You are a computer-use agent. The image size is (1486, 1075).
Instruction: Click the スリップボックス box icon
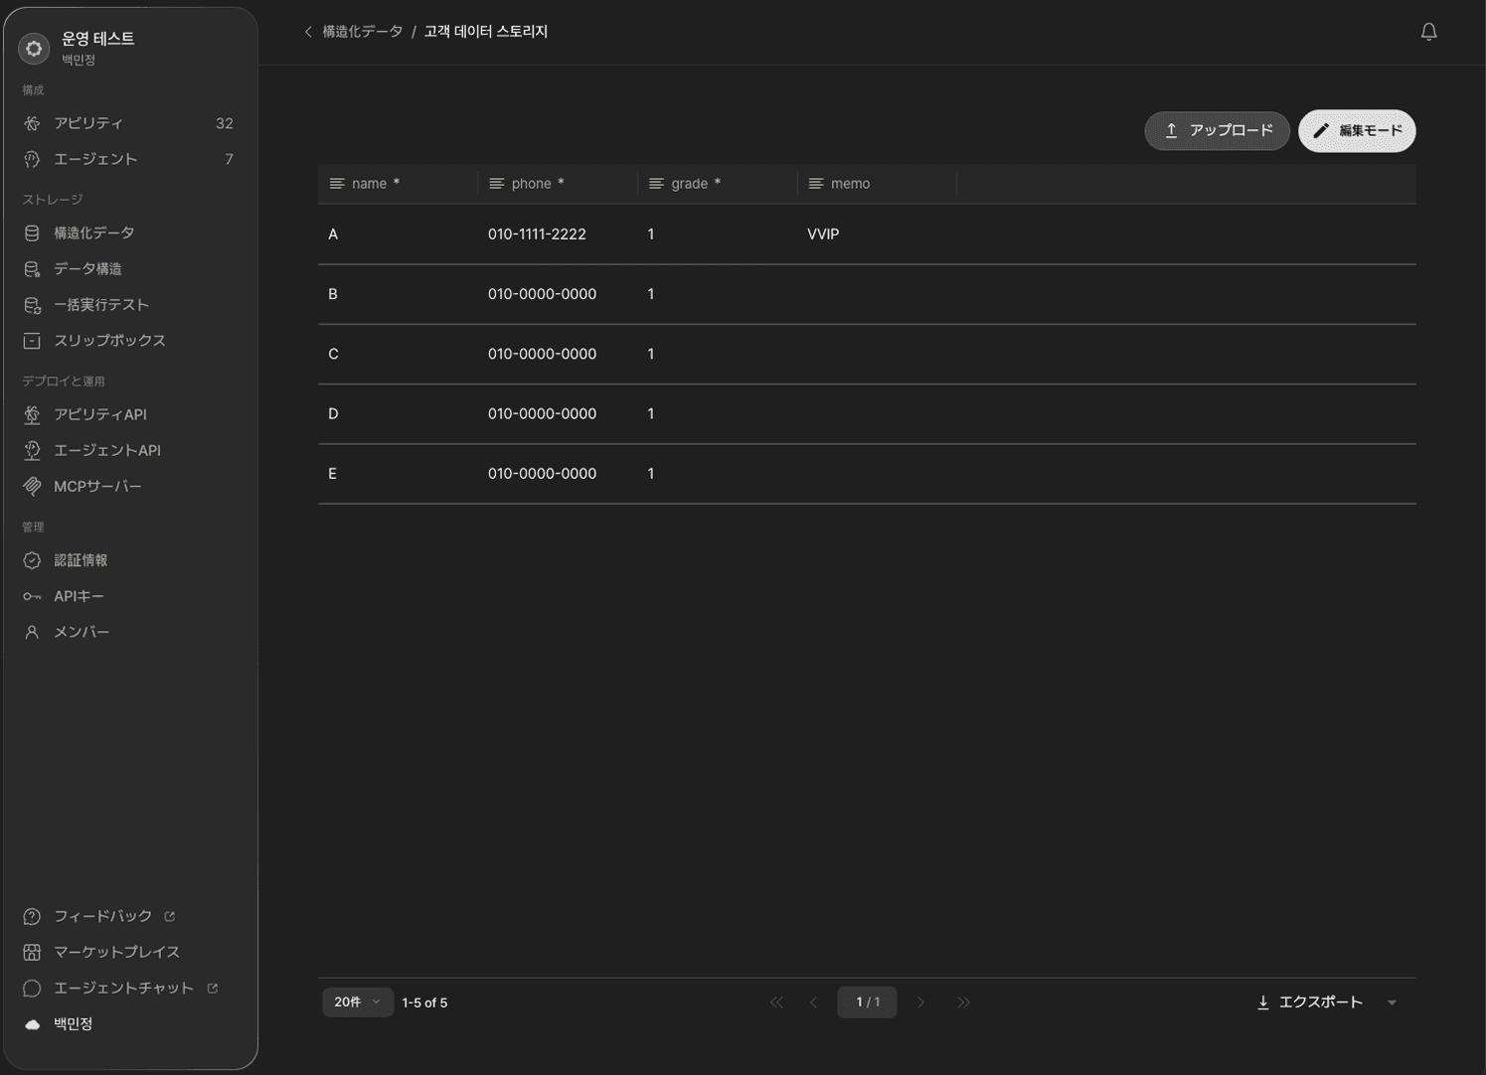point(32,341)
